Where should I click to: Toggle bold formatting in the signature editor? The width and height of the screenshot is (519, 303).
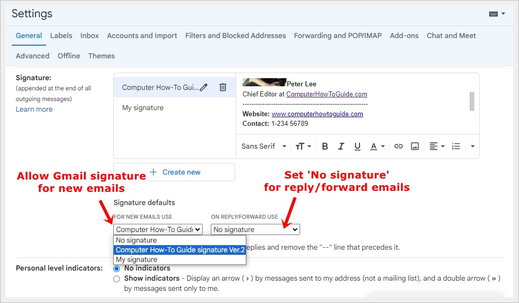325,146
